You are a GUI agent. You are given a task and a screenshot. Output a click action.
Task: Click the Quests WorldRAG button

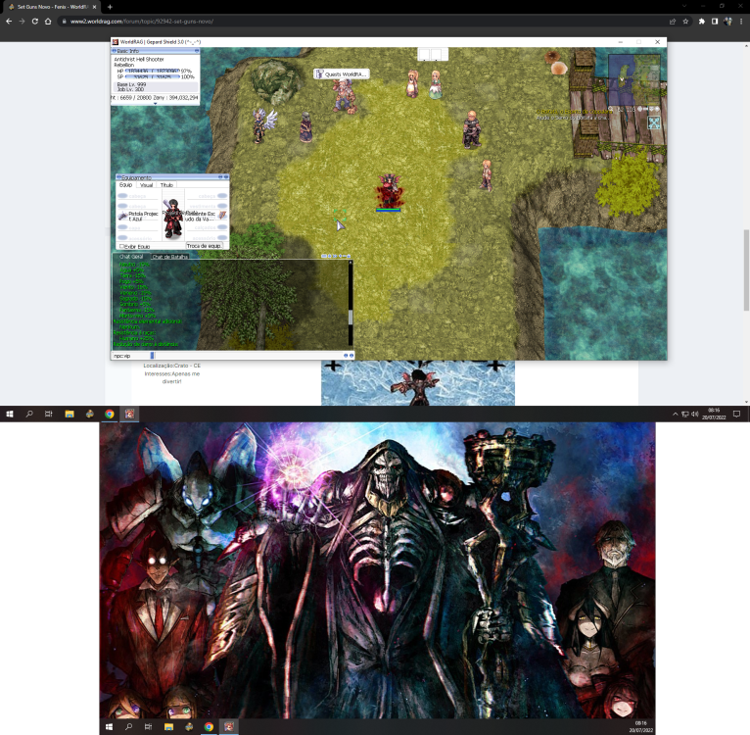pos(342,73)
